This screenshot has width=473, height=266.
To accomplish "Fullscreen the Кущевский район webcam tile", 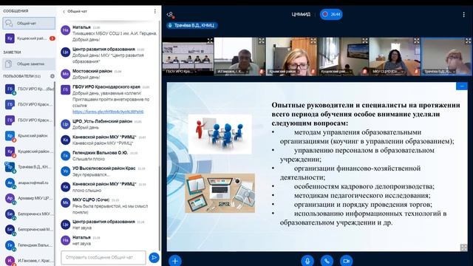I will pos(365,41).
